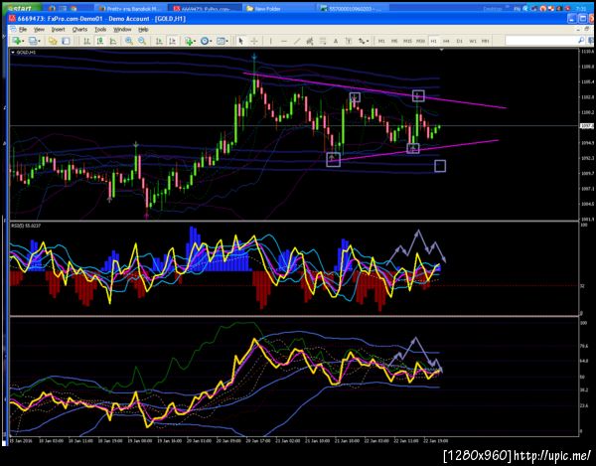The height and width of the screenshot is (466, 596).
Task: Open the Window menu
Action: click(x=122, y=29)
